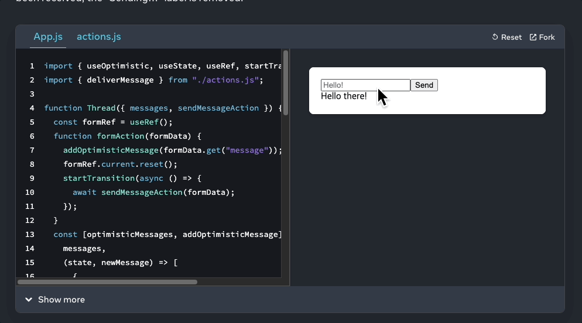Image resolution: width=582 pixels, height=323 pixels.
Task: Click the code editor's horizontal scrollbar
Action: click(x=107, y=282)
